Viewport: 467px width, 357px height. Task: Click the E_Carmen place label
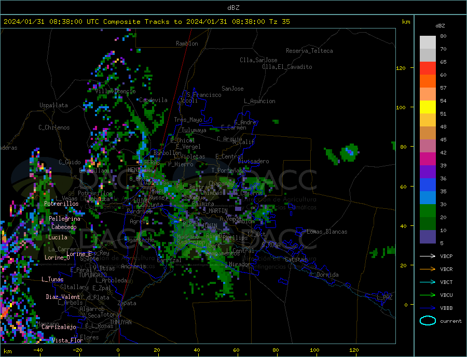pos(233,127)
